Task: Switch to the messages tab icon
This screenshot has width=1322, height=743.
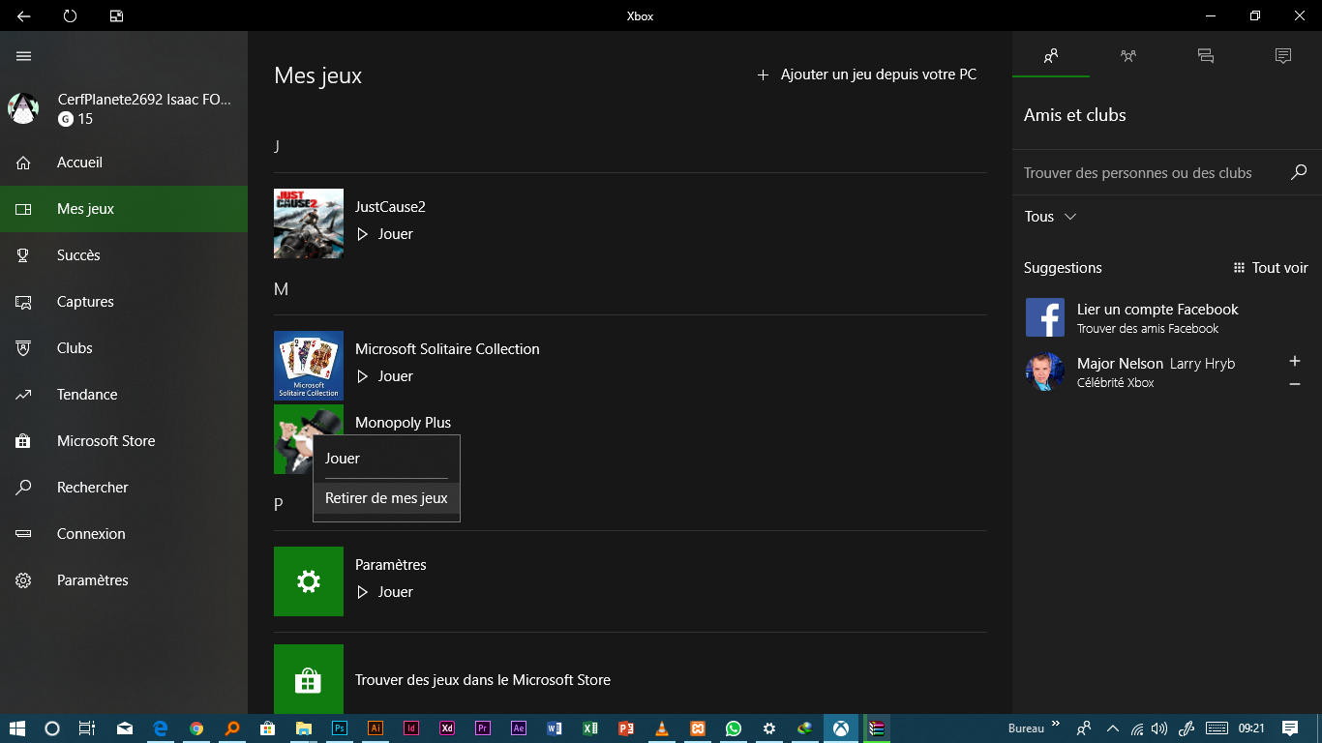Action: 1206,56
